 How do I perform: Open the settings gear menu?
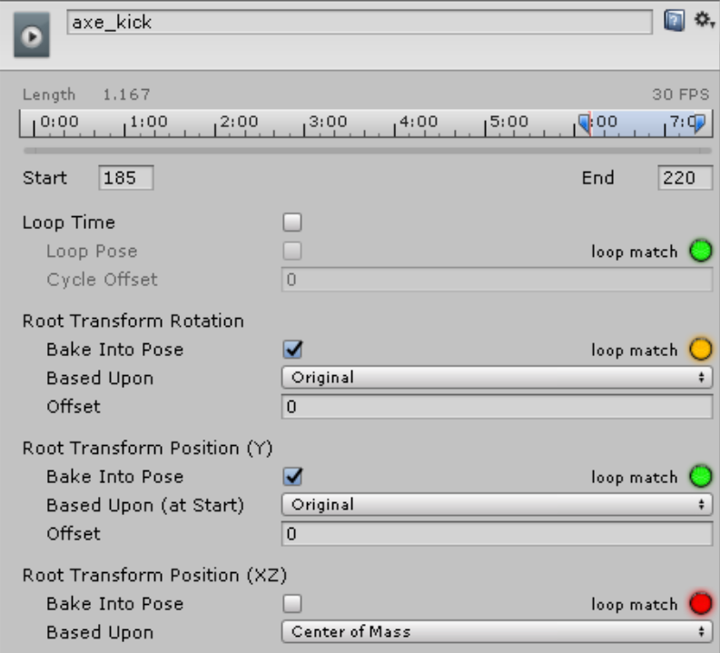coord(701,20)
